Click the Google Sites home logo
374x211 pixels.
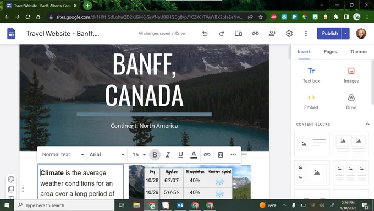(x=11, y=34)
